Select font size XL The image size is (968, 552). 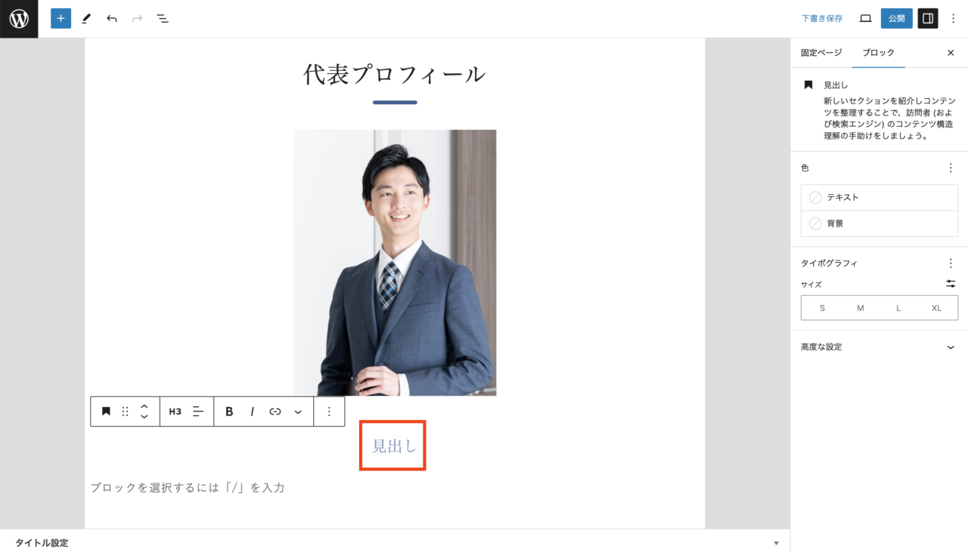click(936, 308)
